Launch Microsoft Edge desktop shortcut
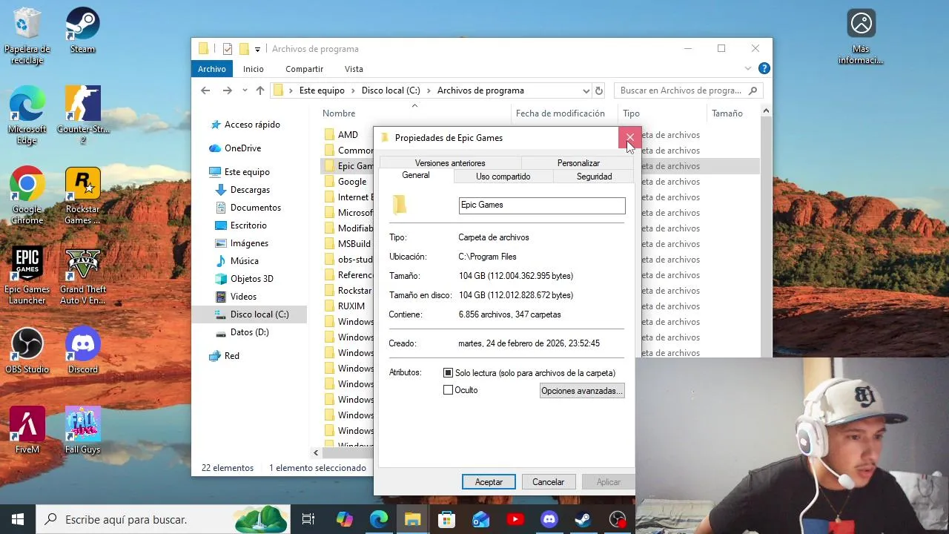949x534 pixels. (x=27, y=115)
